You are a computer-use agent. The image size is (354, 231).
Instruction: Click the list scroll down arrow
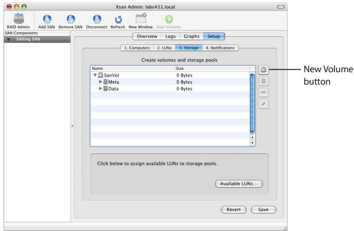pos(253,143)
